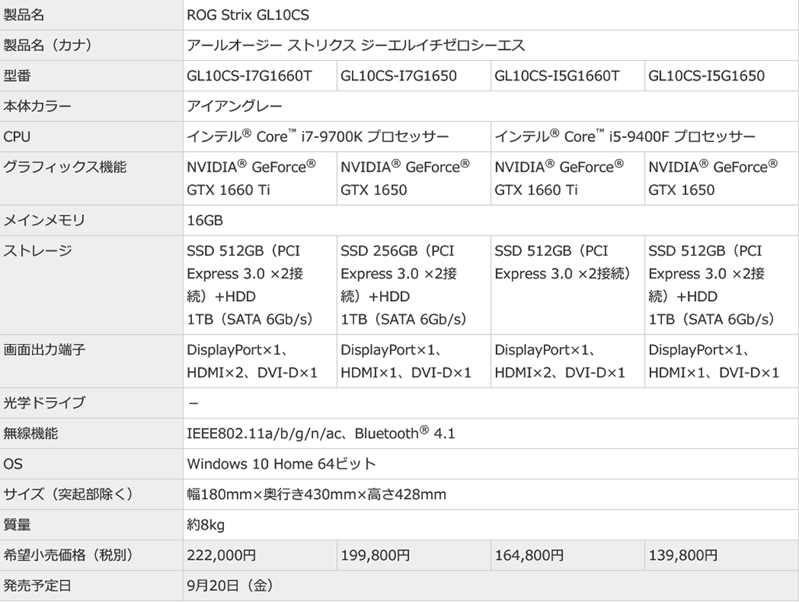Viewport: 799px width, 602px height.
Task: Click the storage cell without HDD
Action: click(562, 262)
